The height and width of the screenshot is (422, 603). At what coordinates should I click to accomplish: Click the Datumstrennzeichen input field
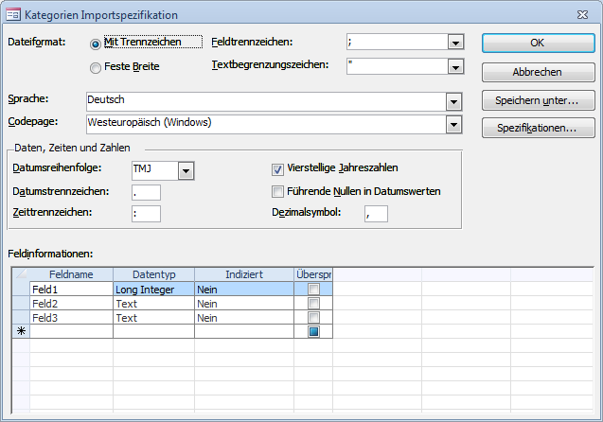coord(146,192)
